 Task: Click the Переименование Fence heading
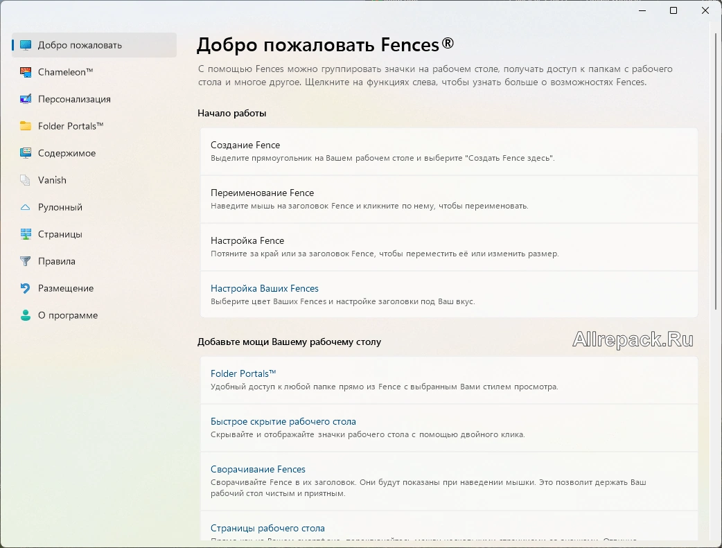coord(263,193)
